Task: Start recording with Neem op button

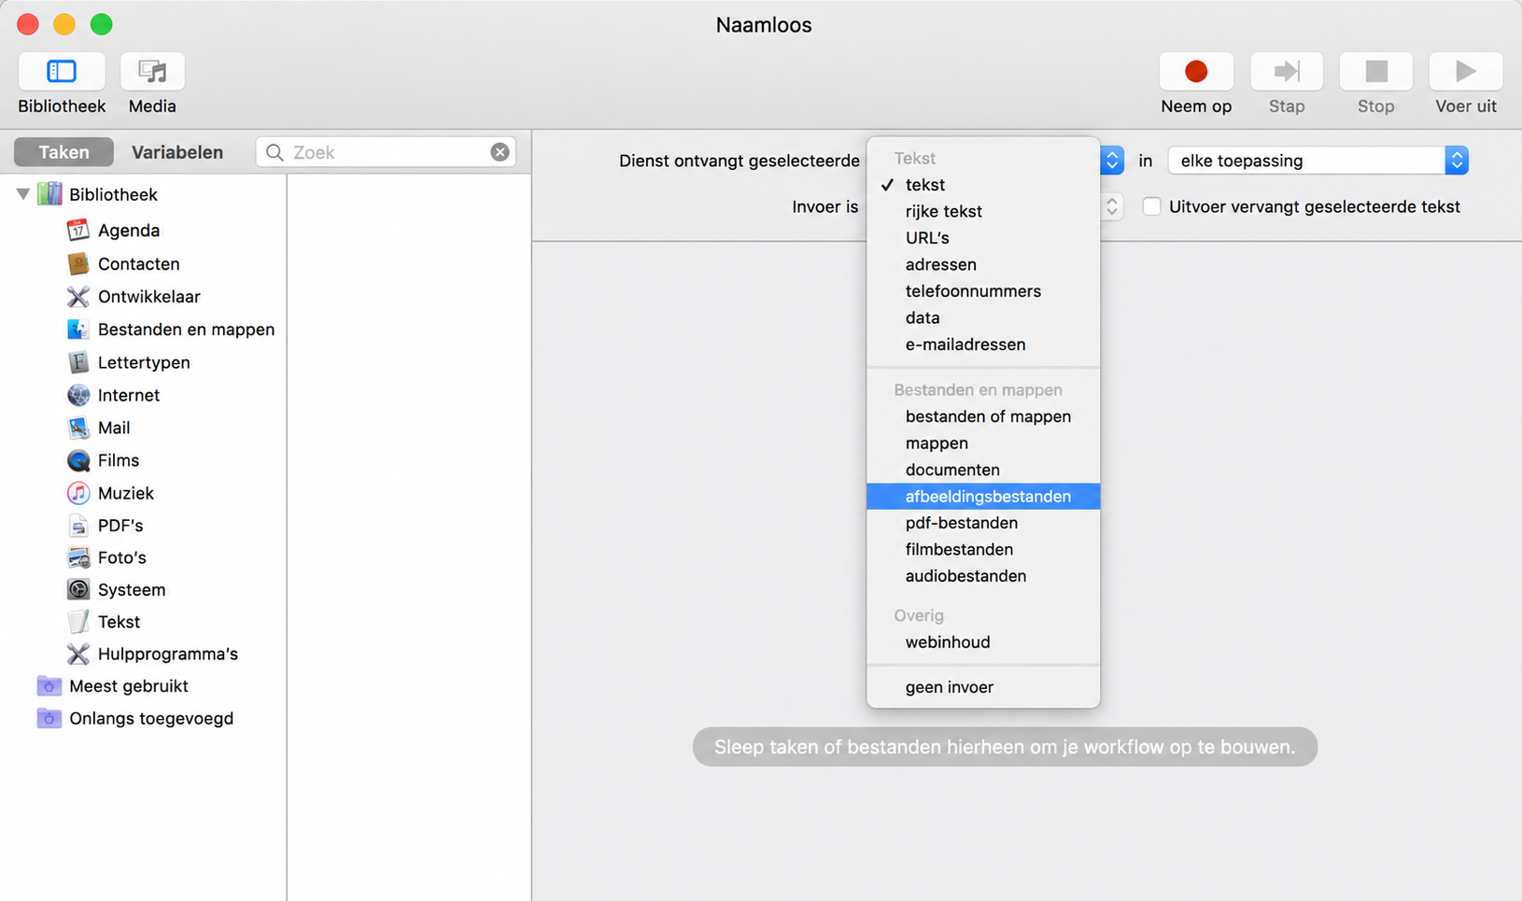Action: pos(1196,71)
